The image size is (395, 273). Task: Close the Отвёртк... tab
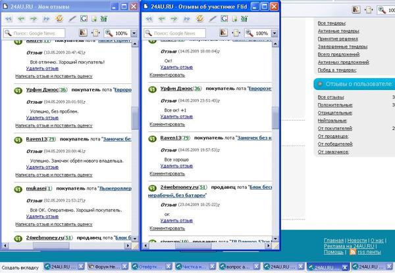tap(169, 266)
